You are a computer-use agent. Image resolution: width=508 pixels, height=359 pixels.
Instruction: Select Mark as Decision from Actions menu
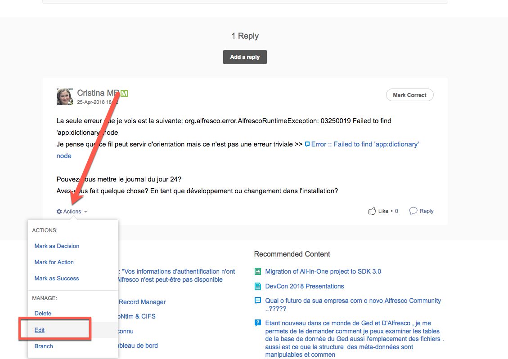coord(57,246)
